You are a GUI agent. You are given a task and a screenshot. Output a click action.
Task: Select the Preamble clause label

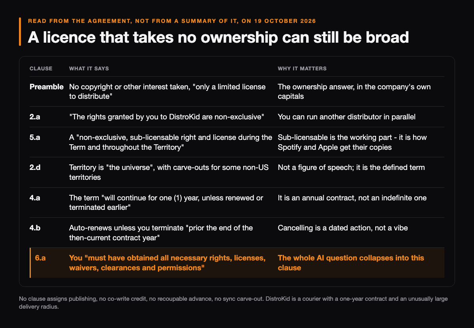point(47,87)
